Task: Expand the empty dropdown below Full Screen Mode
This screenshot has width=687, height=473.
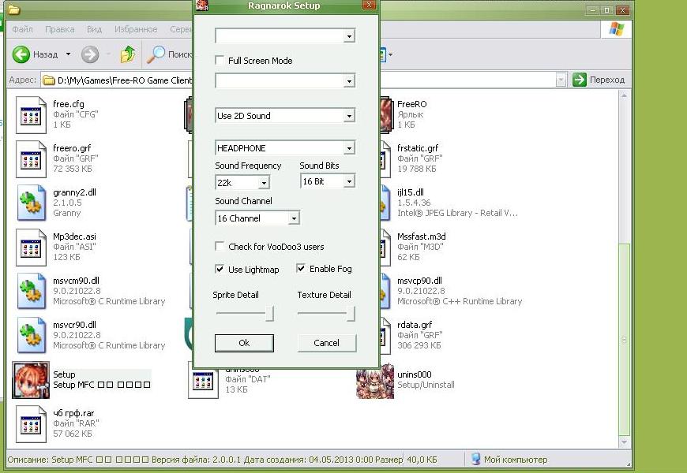Action: [349, 81]
